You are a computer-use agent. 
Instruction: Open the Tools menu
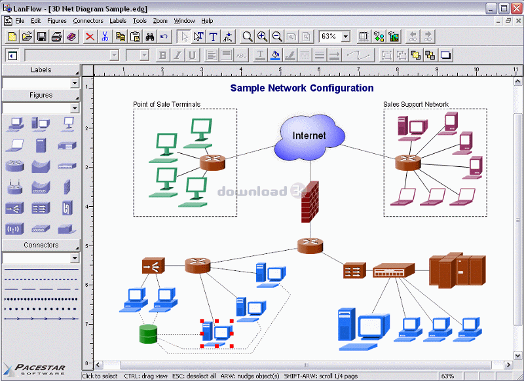[140, 21]
